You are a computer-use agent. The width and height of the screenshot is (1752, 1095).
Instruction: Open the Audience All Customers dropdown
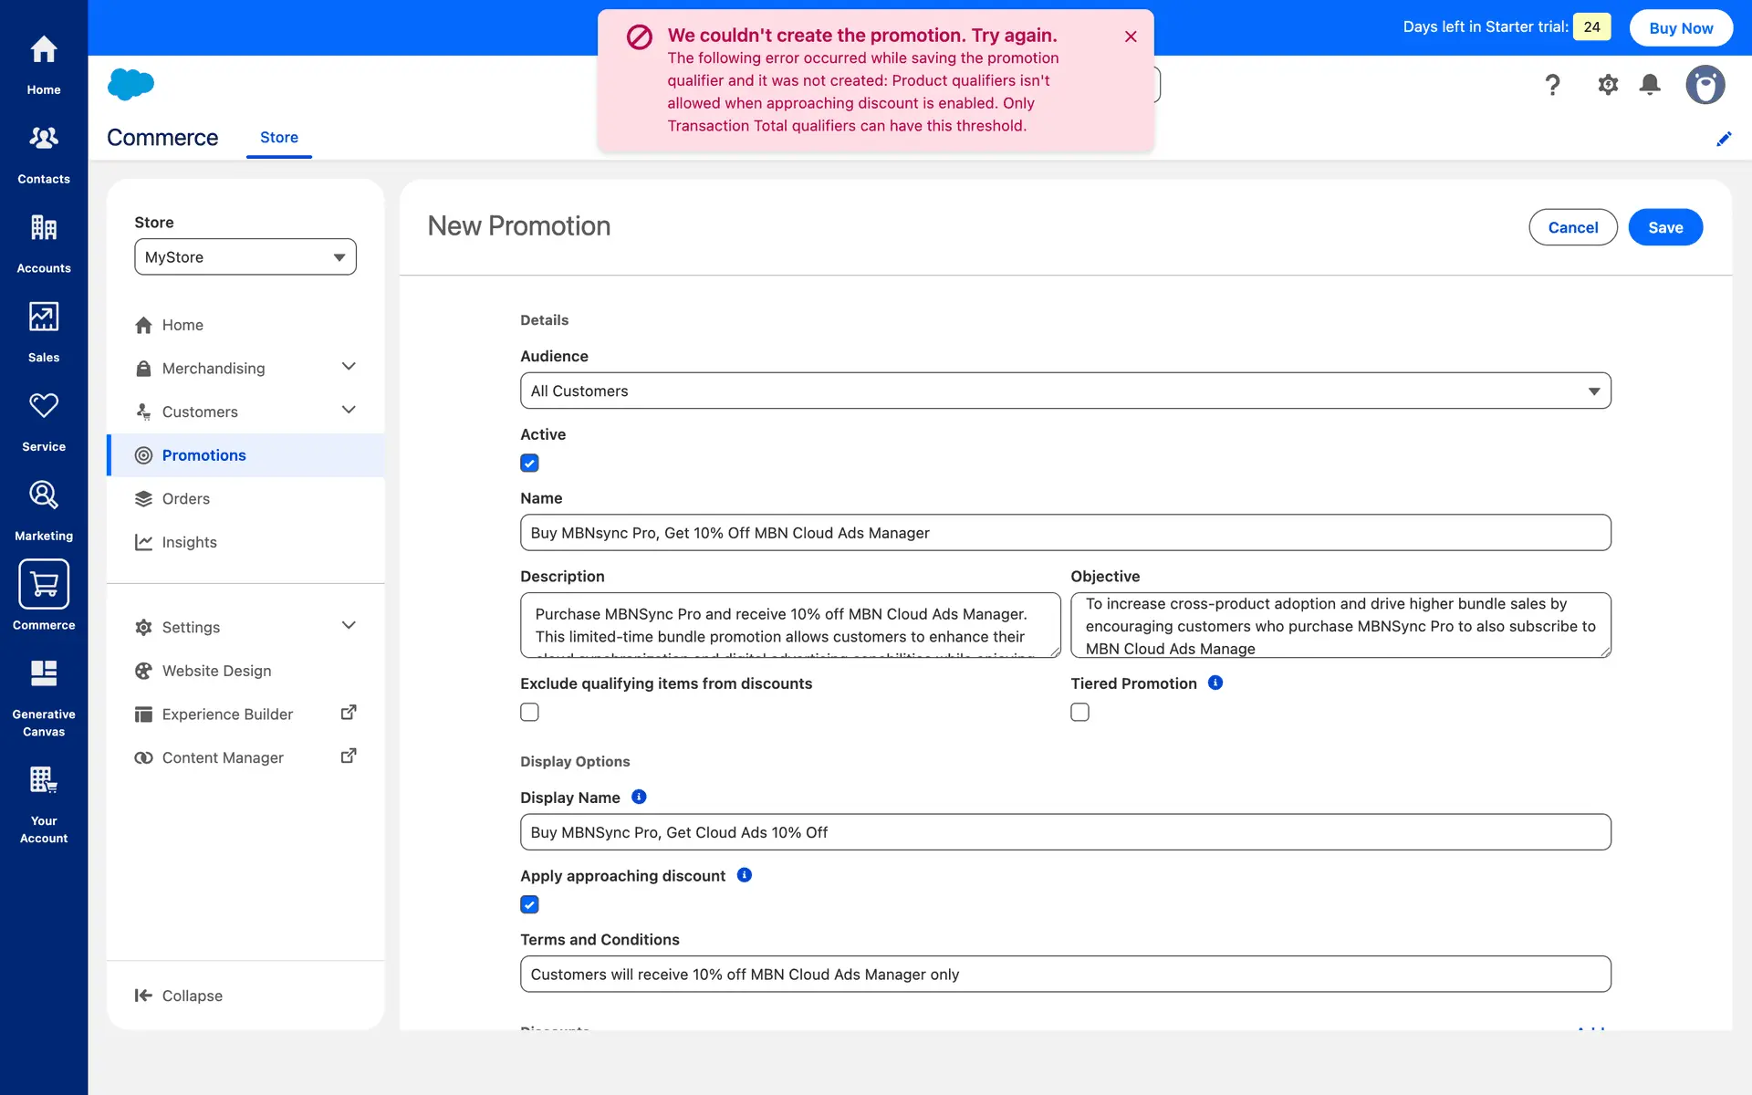[1064, 391]
